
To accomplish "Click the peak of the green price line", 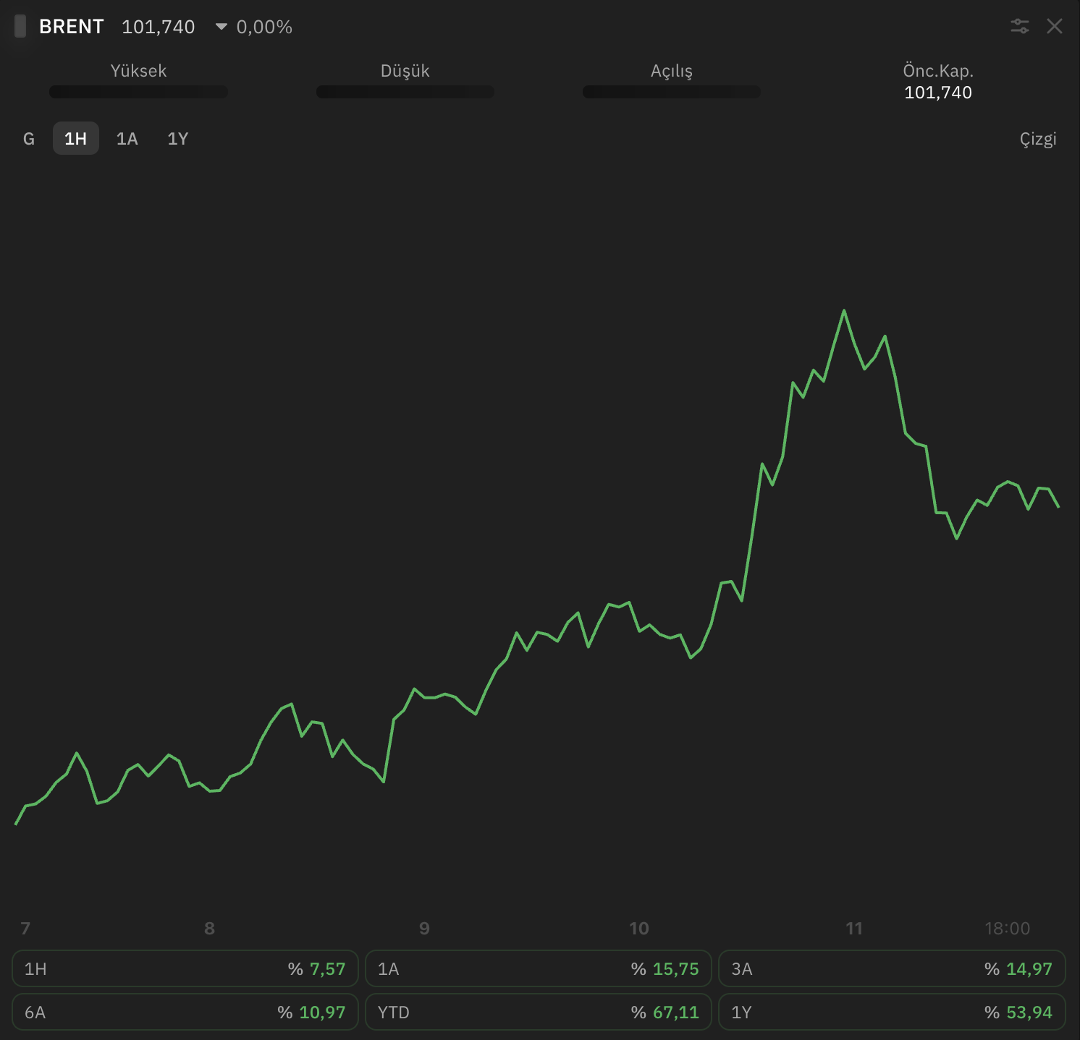I will pyautogui.click(x=844, y=311).
